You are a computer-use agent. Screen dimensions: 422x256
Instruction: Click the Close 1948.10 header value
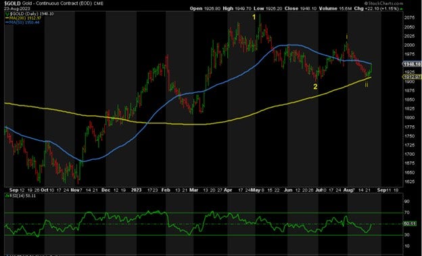(x=301, y=9)
